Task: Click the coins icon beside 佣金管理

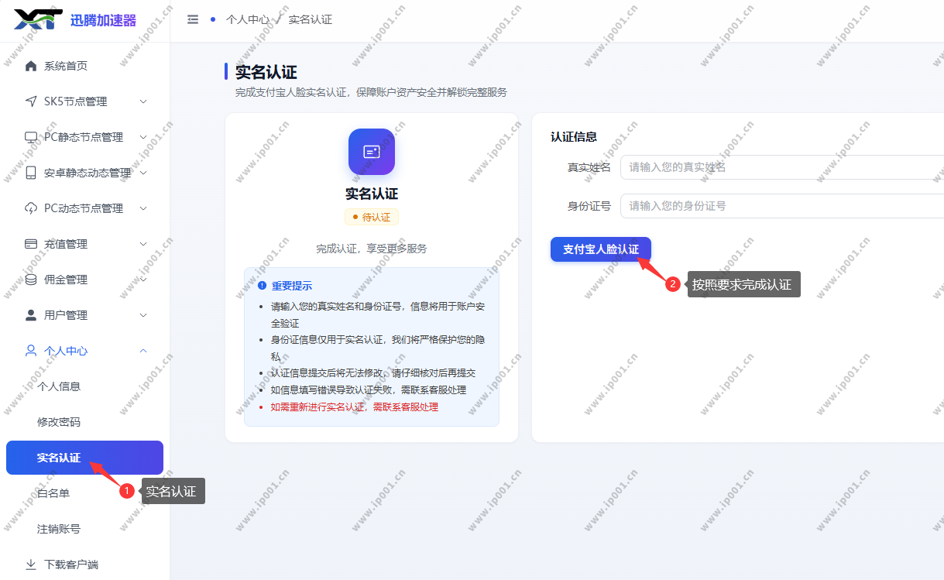Action: coord(31,280)
